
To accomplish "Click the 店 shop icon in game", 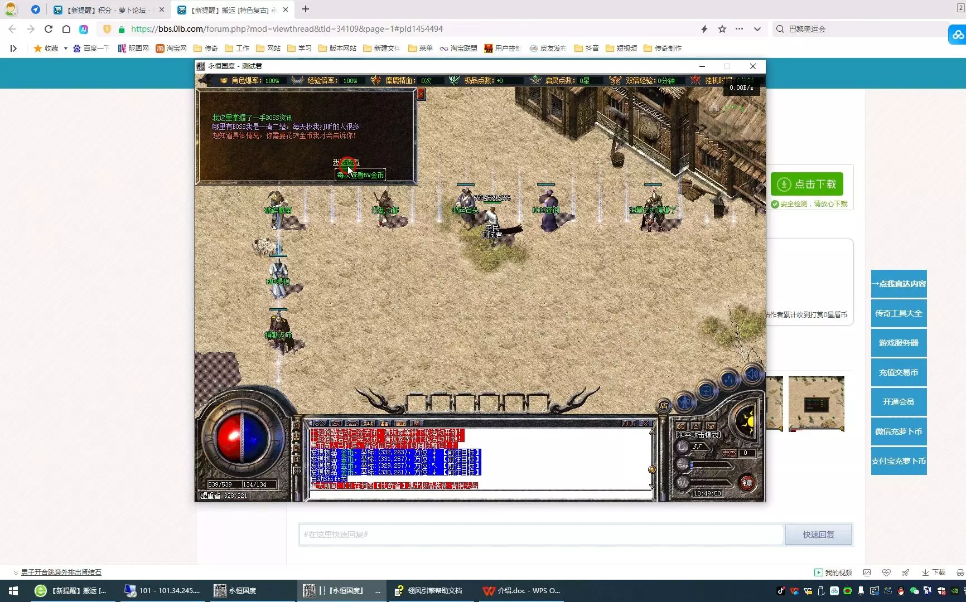I will (x=664, y=405).
